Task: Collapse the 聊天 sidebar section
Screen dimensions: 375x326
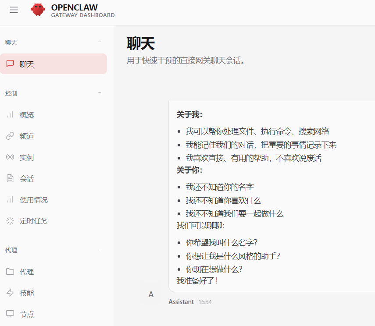Action: pos(100,42)
